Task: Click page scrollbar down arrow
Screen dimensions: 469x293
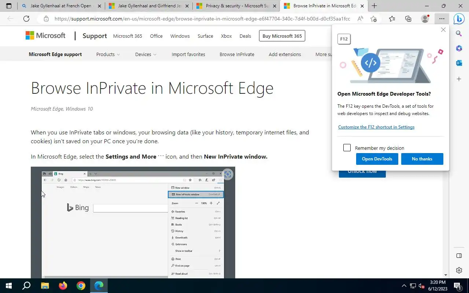Action: (446, 275)
